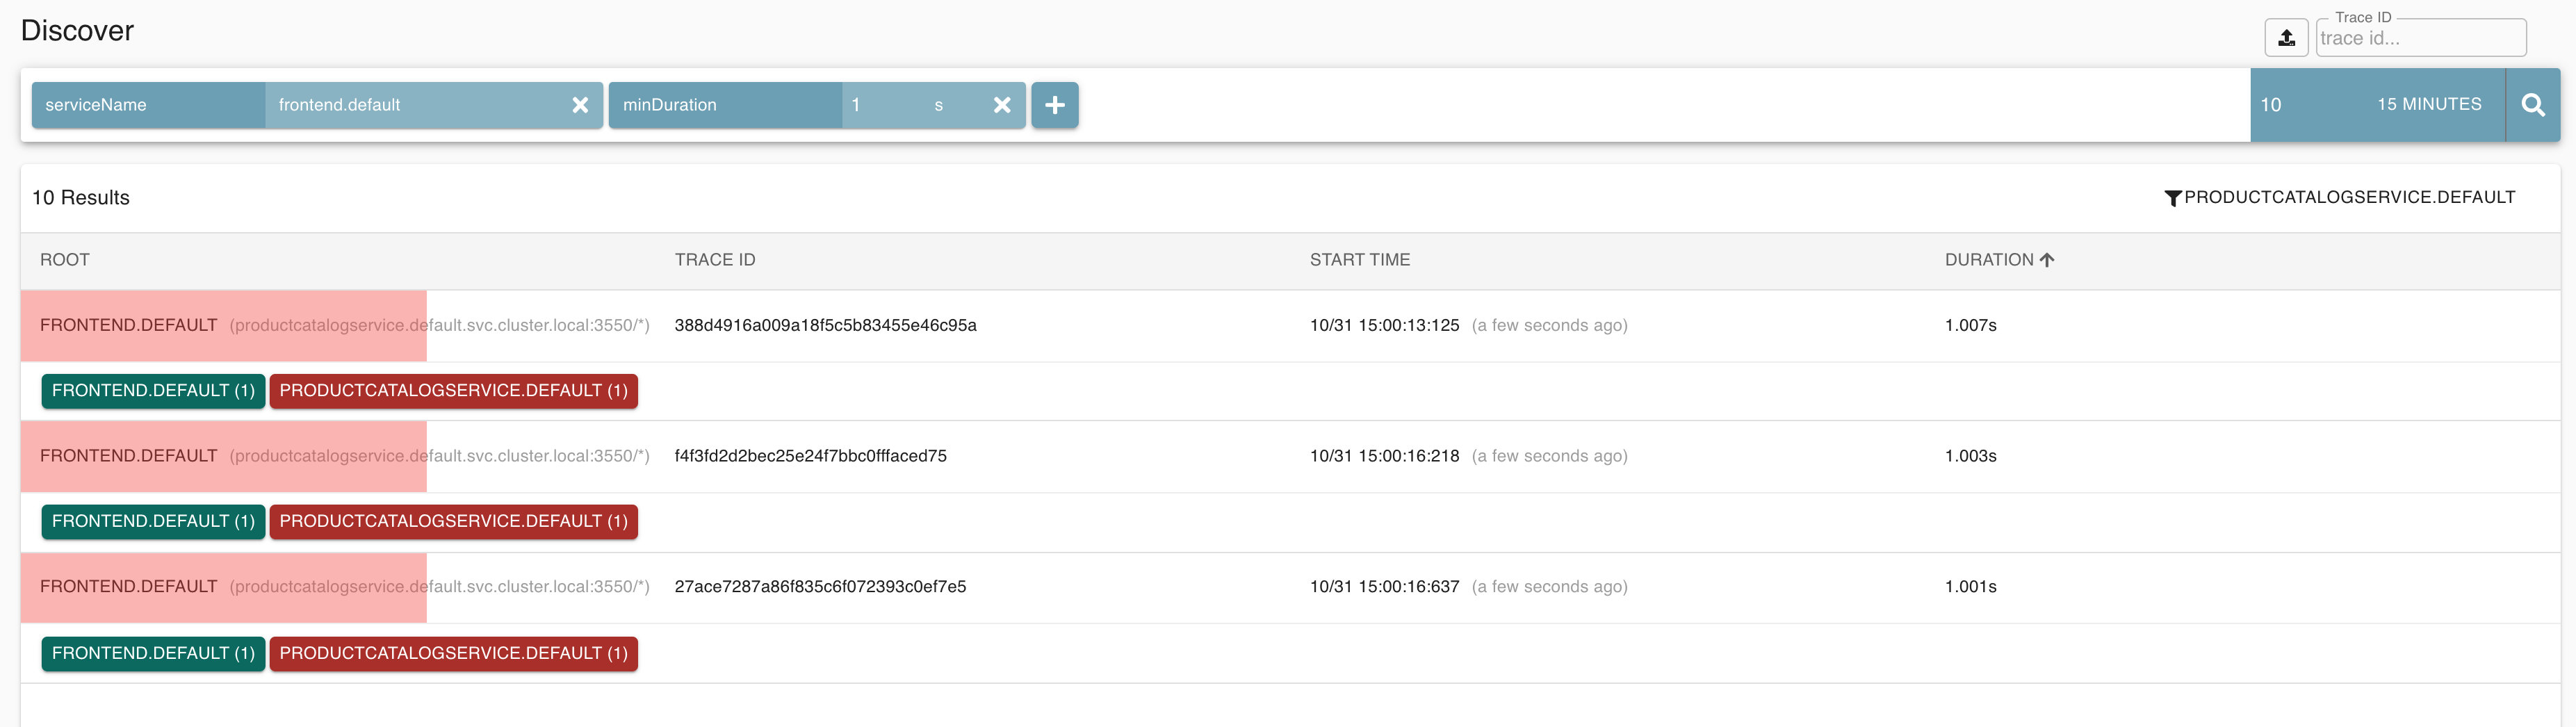Screen dimensions: 2576x727
Task: Click third row's red PRODUCTCATALOGSERVICE.DEFAULT (1) badge
Action: click(x=453, y=654)
